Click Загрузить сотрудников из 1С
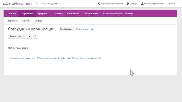 coord(88,58)
